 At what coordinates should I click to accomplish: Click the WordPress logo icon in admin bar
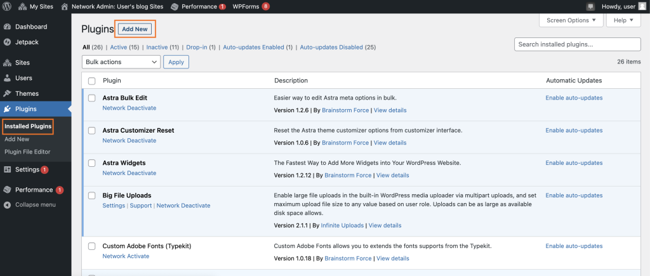tap(7, 6)
